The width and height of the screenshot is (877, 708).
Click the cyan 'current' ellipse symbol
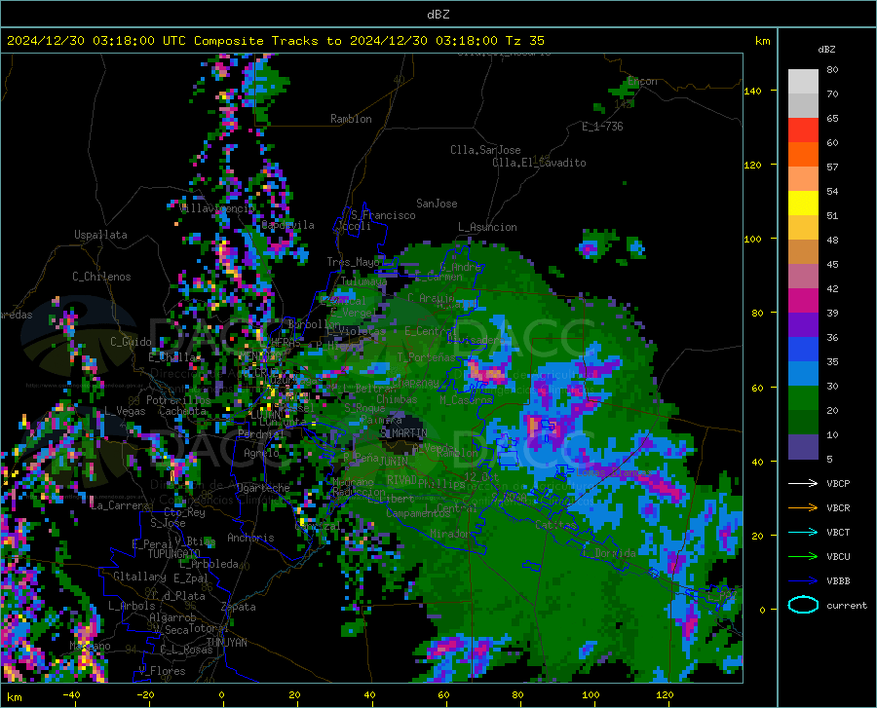(803, 605)
